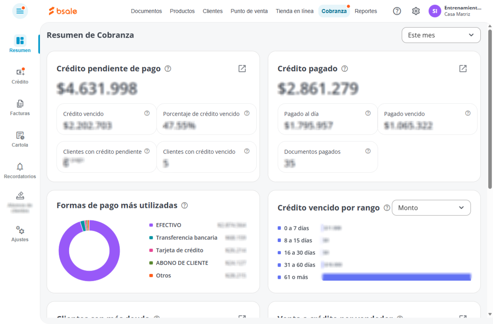This screenshot has width=493, height=324.
Task: Open external link for Crédito pendiente de pago
Action: pos(242,69)
